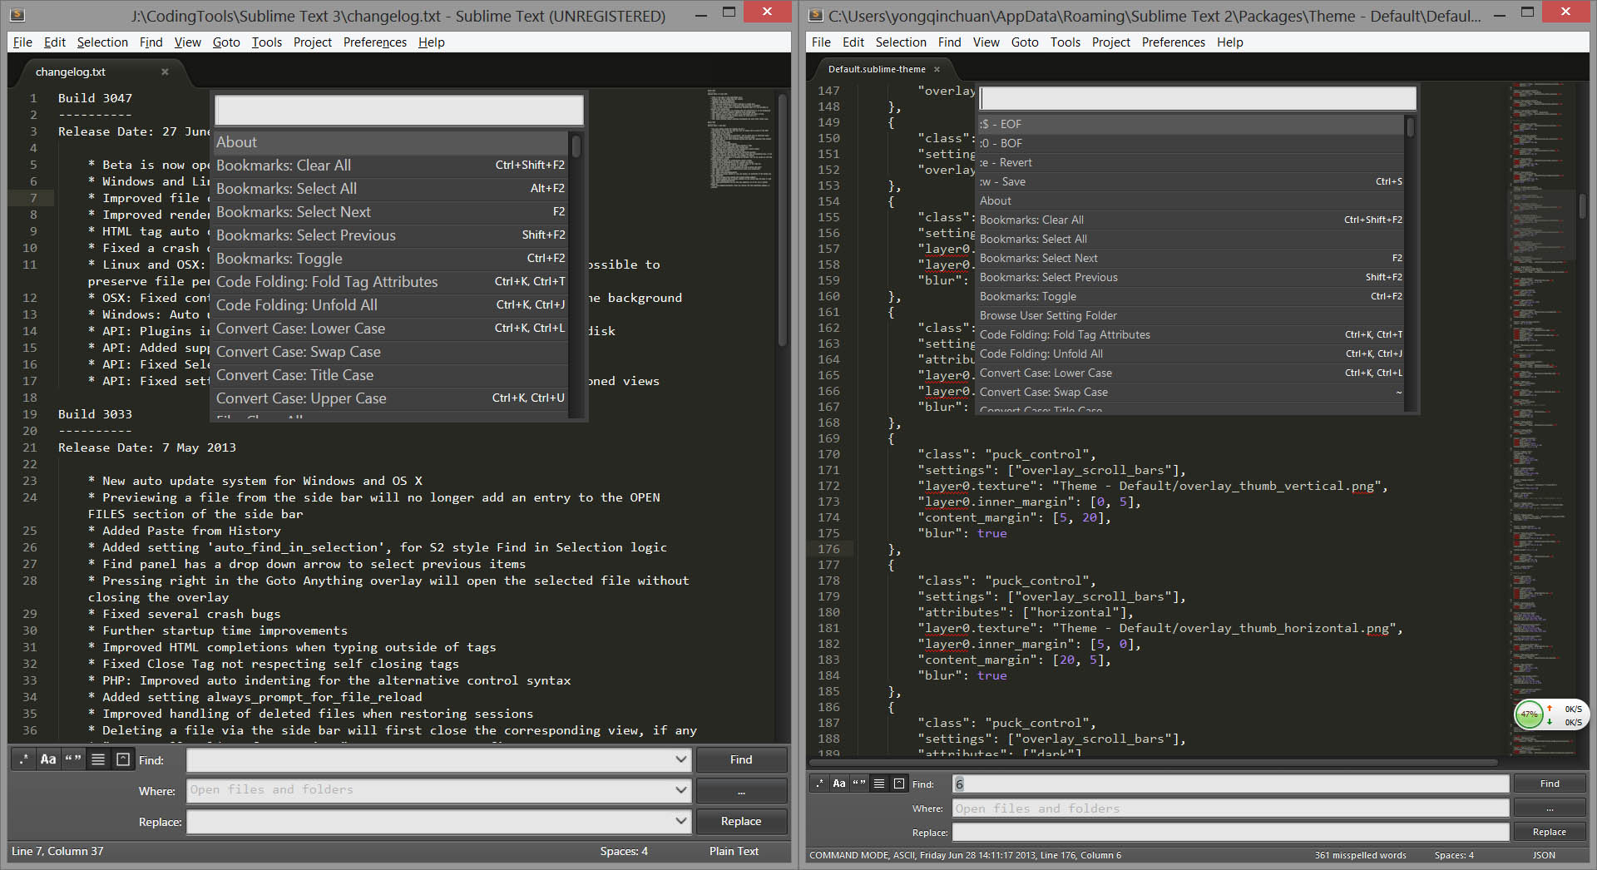The width and height of the screenshot is (1597, 870).
Task: Click command palette input in left window
Action: coord(399,110)
